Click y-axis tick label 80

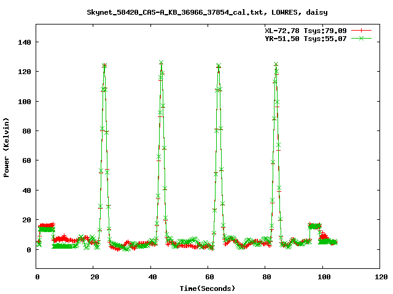(x=27, y=131)
